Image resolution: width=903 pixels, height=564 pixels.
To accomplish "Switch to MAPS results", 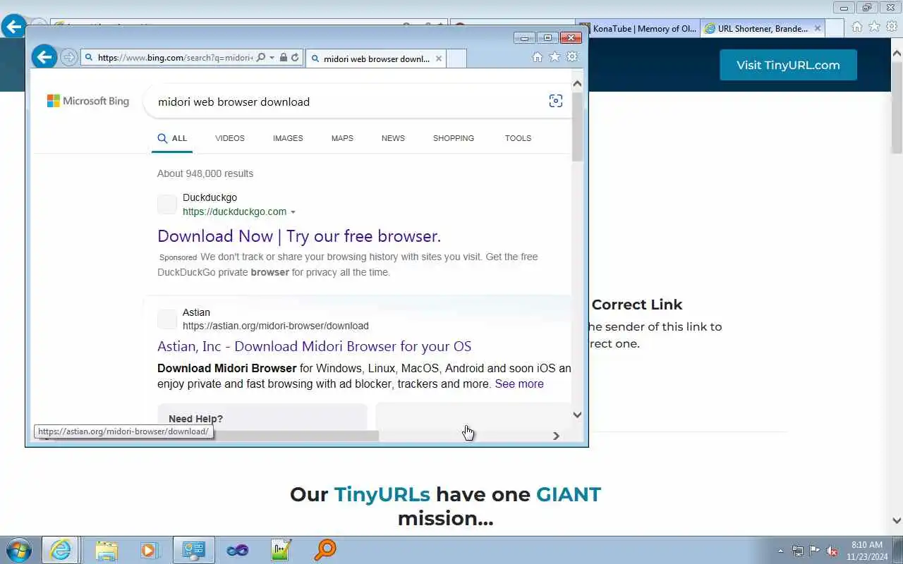I will click(342, 138).
